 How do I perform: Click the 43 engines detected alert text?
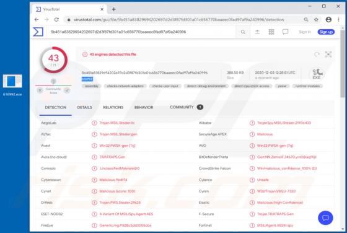(113, 55)
